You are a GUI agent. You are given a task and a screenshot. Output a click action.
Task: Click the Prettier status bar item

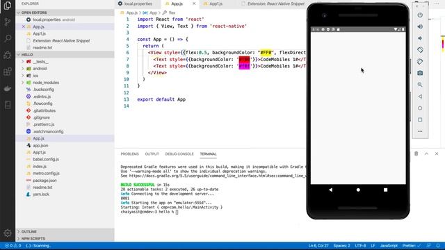click(x=412, y=246)
